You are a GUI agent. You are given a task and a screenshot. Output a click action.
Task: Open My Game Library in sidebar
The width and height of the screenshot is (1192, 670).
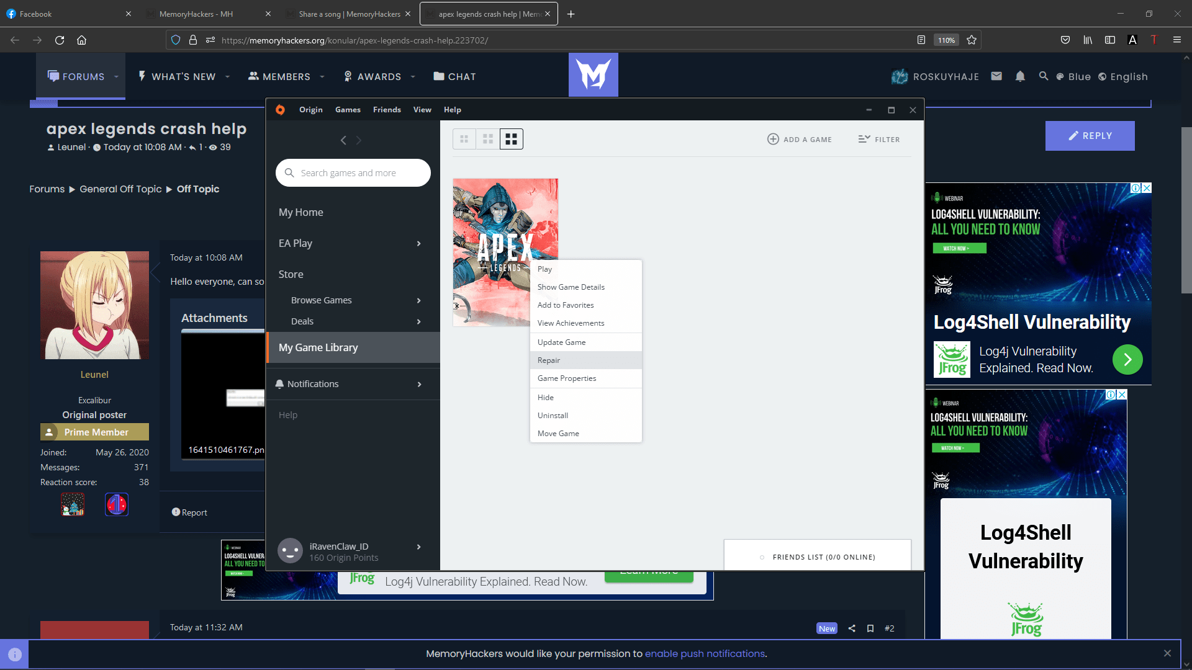point(353,347)
